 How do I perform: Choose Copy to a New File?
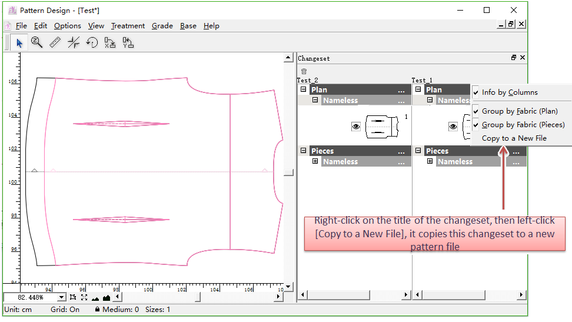(x=514, y=138)
